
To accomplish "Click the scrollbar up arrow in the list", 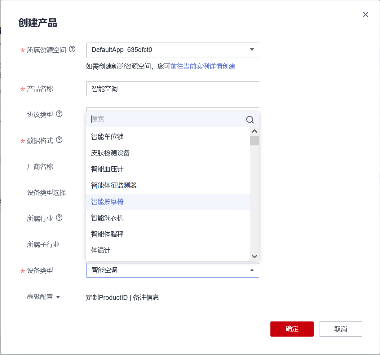I will [x=255, y=131].
